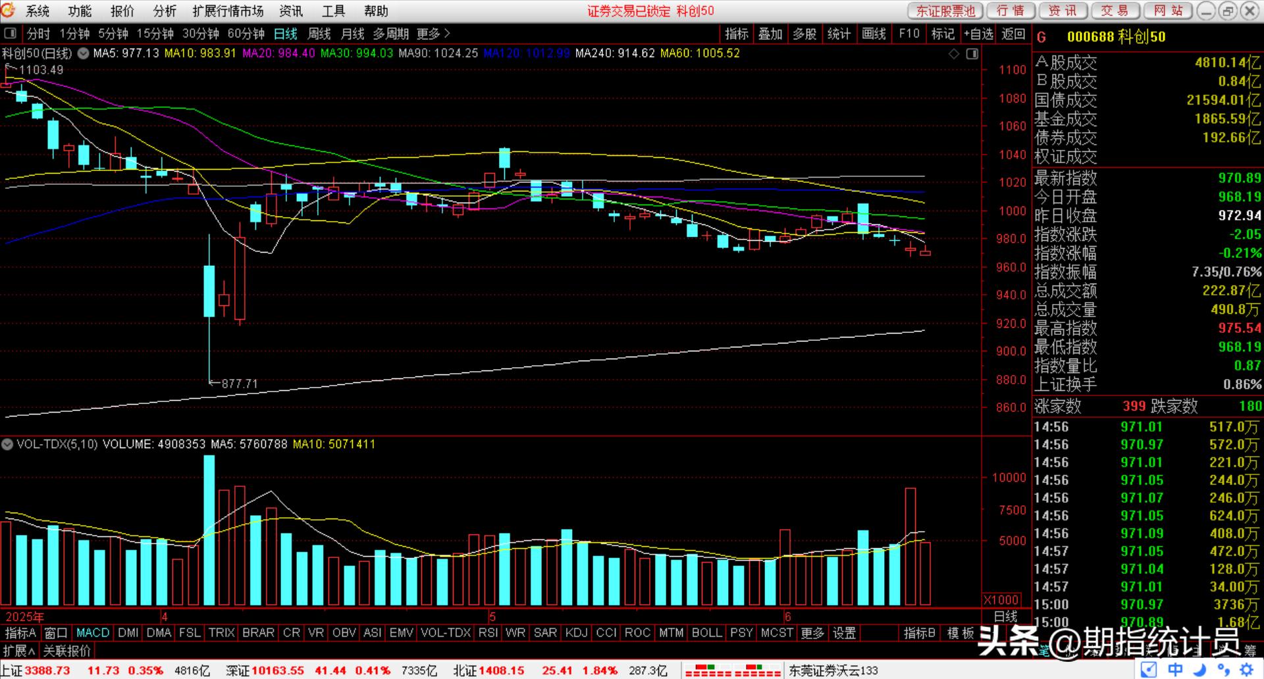This screenshot has height=679, width=1264.
Task: Expand the VOL-TDX indicator dropdown arrow
Action: click(8, 445)
